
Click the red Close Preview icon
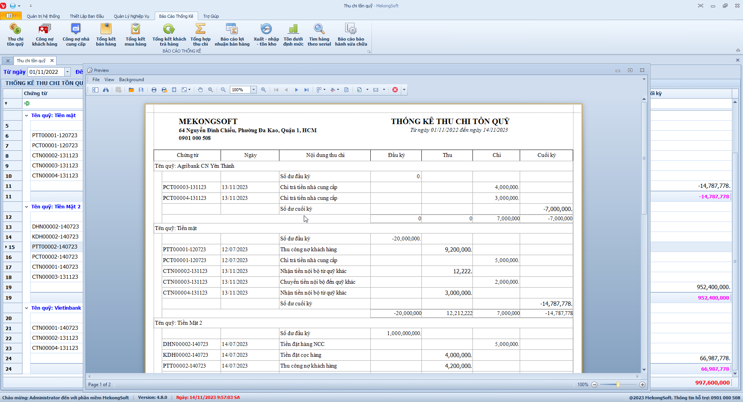(x=395, y=90)
